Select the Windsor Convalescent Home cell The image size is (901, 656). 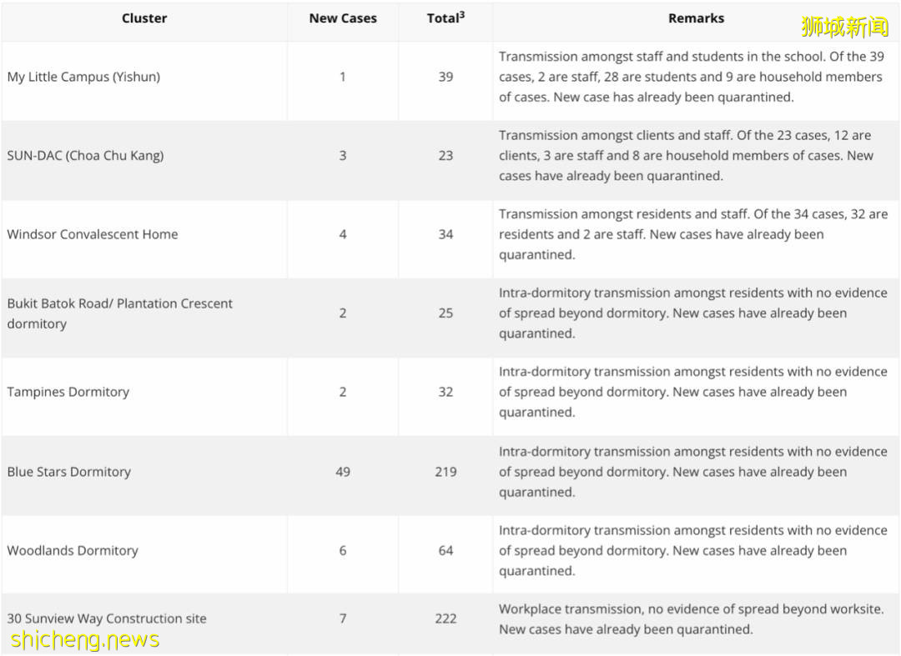click(93, 234)
